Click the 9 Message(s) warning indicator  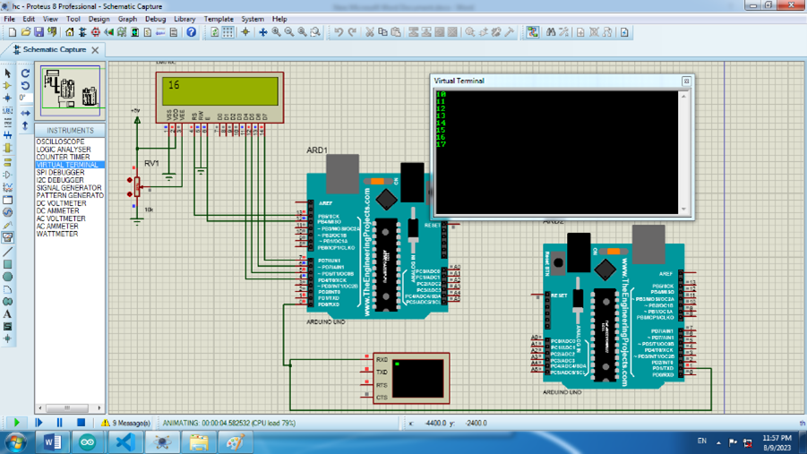coord(125,423)
